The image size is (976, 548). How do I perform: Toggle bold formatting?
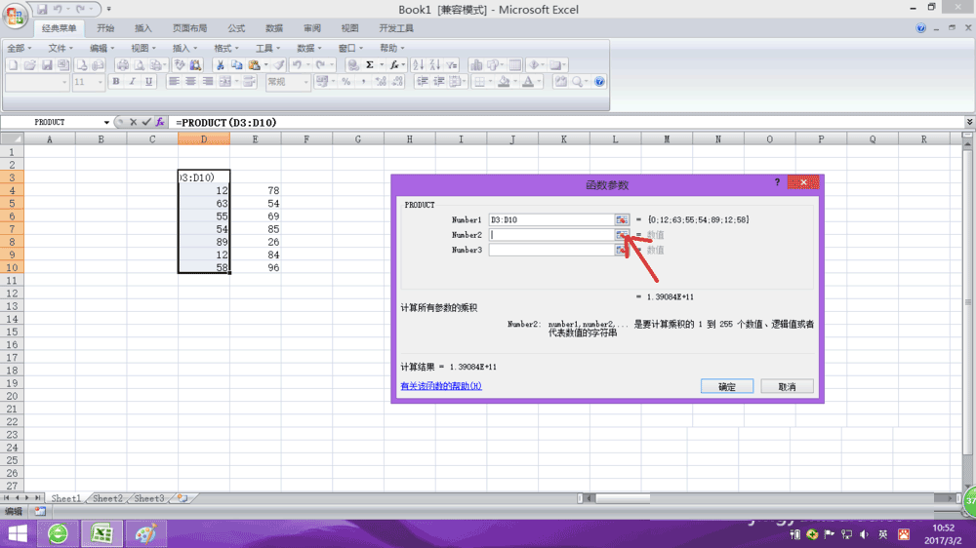point(116,82)
